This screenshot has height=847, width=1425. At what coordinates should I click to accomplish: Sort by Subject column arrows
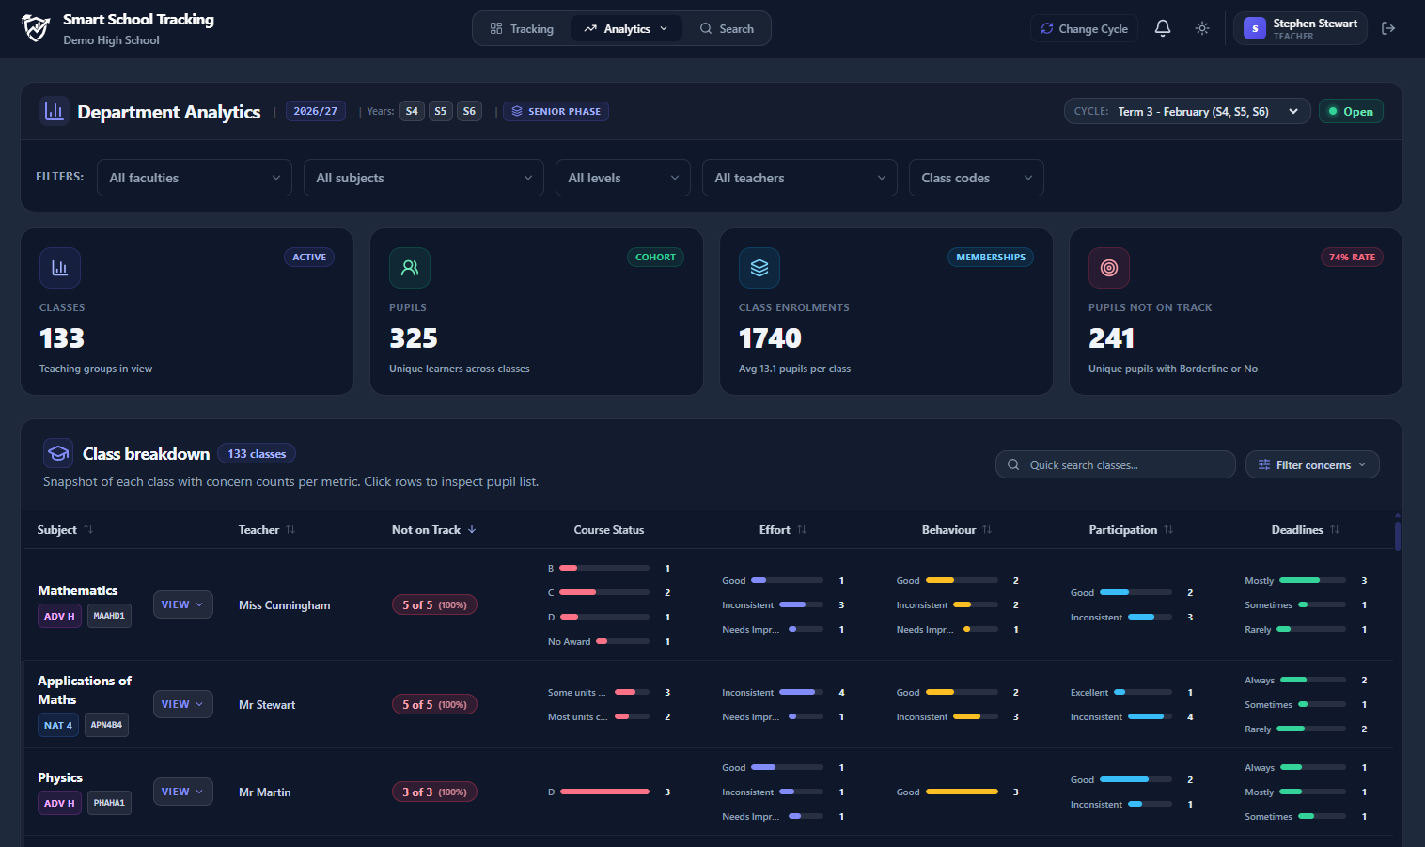(x=88, y=529)
